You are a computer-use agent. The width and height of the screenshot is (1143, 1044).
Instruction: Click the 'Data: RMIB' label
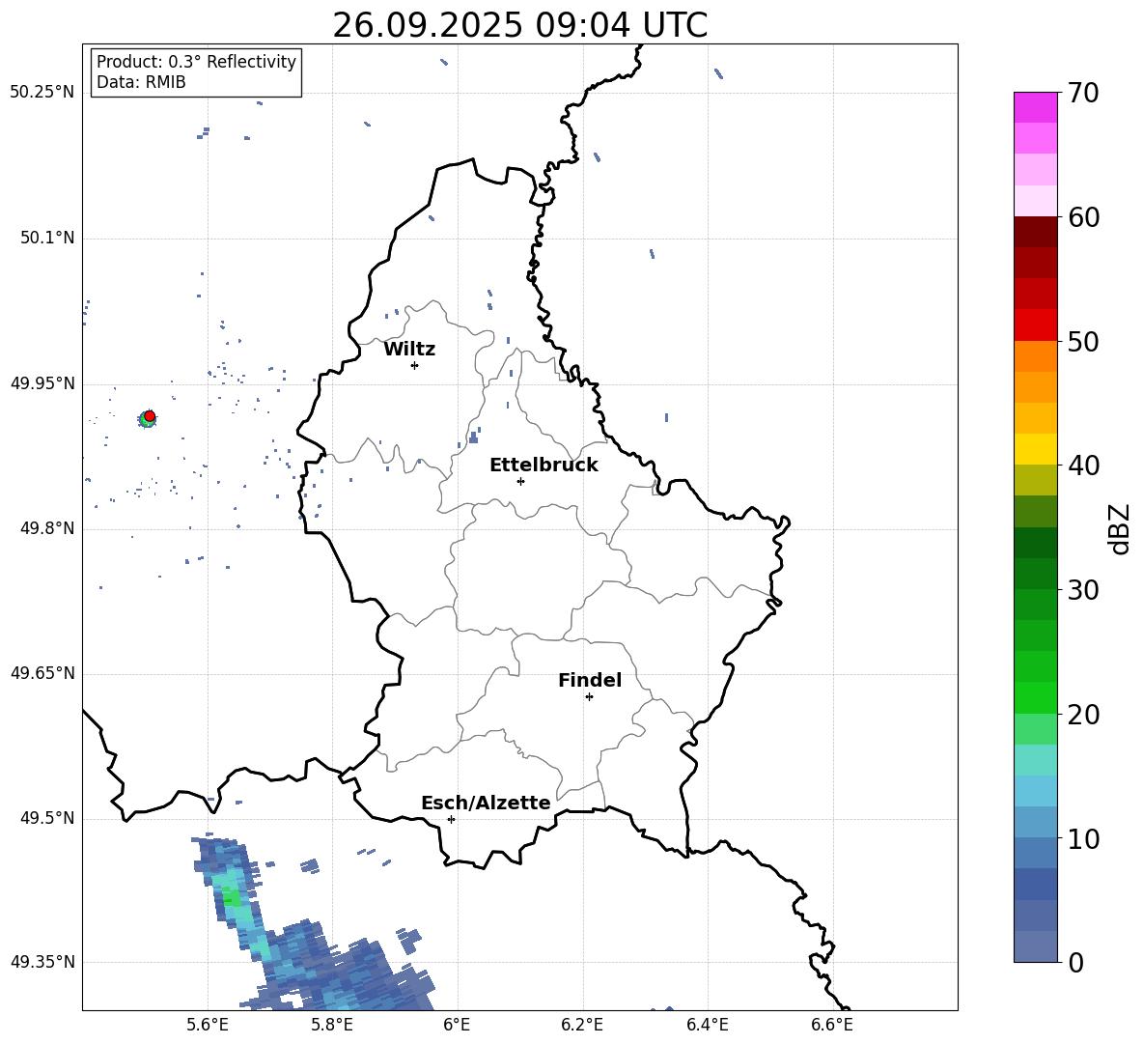coord(141,82)
